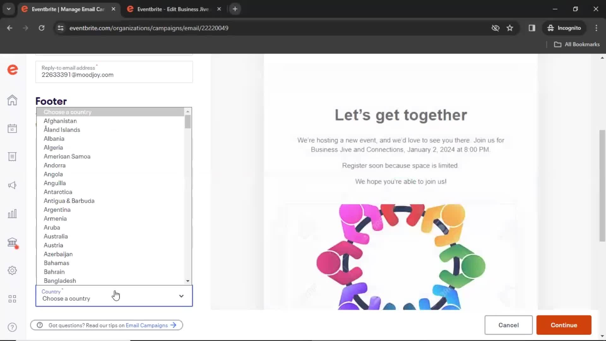Select Australia from country list
606x341 pixels.
click(110, 236)
